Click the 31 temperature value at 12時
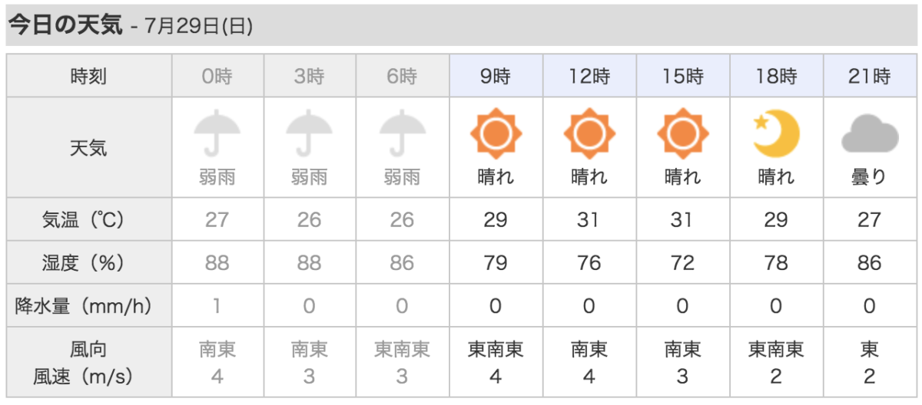The image size is (922, 405). (x=589, y=220)
